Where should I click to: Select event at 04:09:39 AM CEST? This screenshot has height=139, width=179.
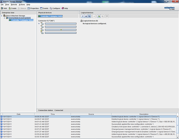click(x=88, y=117)
